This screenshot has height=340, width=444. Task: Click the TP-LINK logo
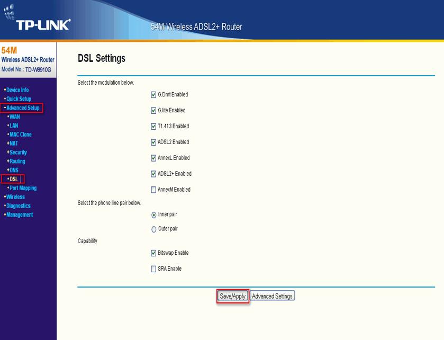coord(37,17)
